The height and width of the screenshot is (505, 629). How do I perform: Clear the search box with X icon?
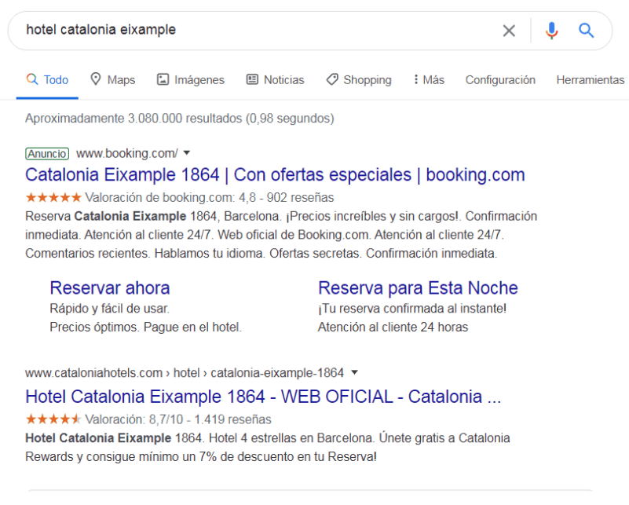(x=509, y=31)
